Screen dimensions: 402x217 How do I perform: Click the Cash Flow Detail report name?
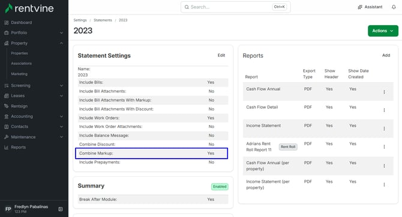[x=262, y=108]
